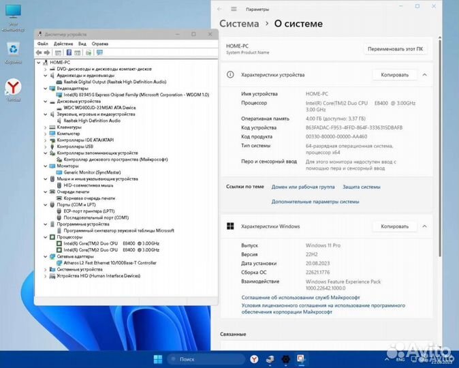Select HID-совместимая мышь
This screenshot has width=459, height=368.
(88, 185)
